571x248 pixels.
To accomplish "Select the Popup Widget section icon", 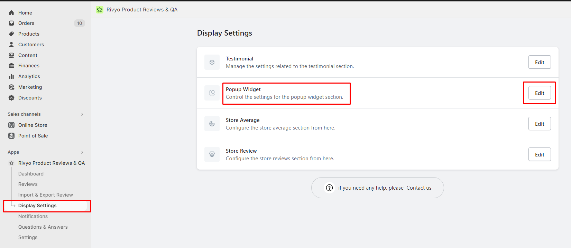I will (212, 93).
